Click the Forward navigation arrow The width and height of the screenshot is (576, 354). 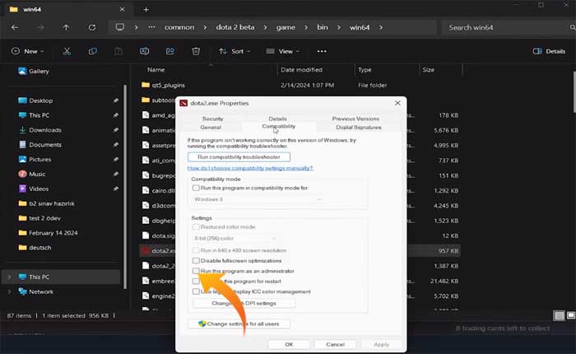pyautogui.click(x=41, y=27)
